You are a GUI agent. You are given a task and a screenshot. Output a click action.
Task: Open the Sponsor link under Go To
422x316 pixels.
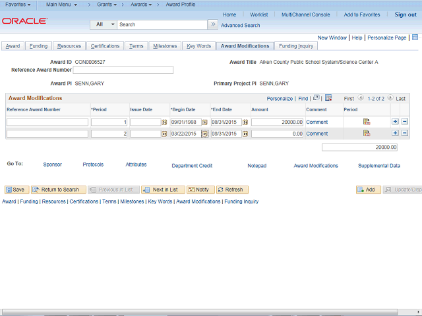pyautogui.click(x=52, y=165)
